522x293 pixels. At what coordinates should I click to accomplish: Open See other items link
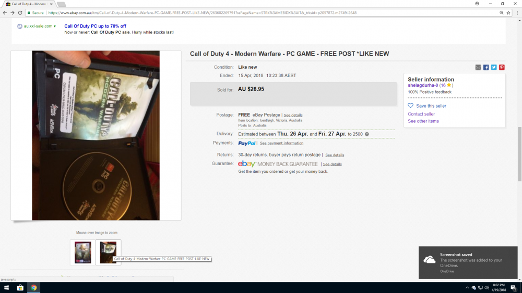coord(423,121)
